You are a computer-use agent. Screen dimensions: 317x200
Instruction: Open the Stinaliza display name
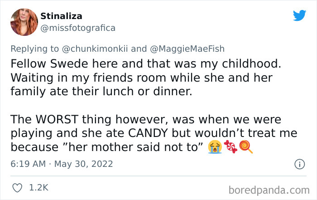(62, 16)
